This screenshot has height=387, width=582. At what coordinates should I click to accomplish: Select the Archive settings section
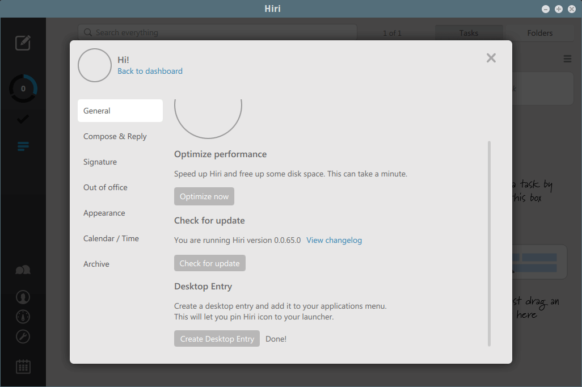point(96,264)
